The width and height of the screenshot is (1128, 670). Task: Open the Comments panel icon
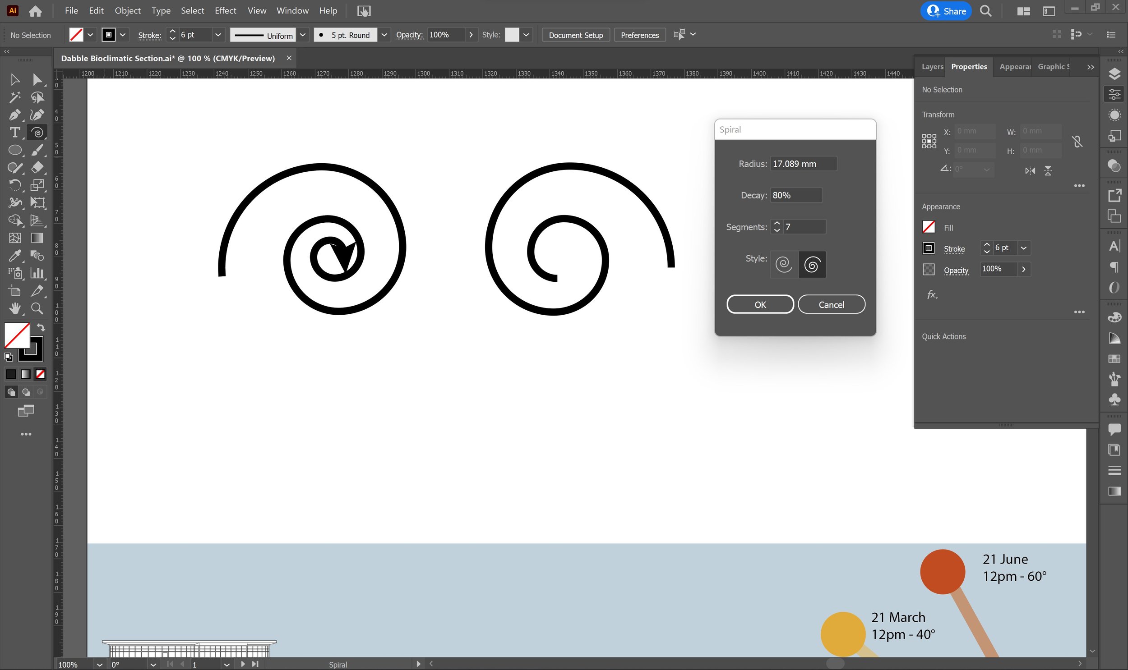click(x=1114, y=429)
